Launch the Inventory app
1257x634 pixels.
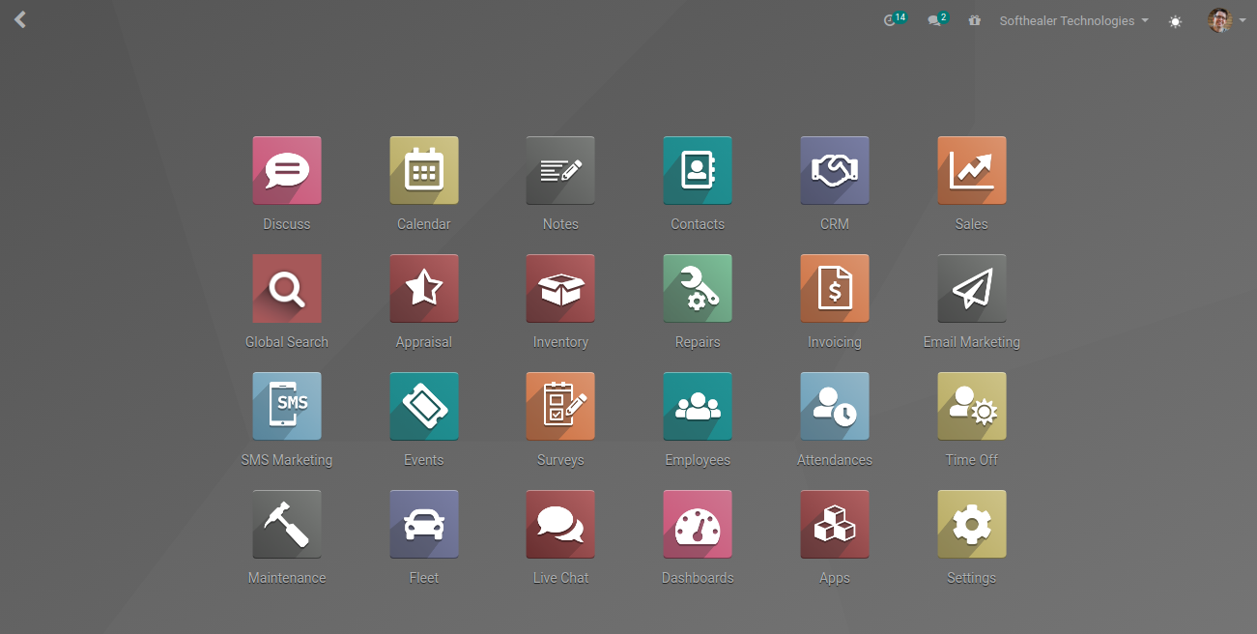click(x=560, y=288)
